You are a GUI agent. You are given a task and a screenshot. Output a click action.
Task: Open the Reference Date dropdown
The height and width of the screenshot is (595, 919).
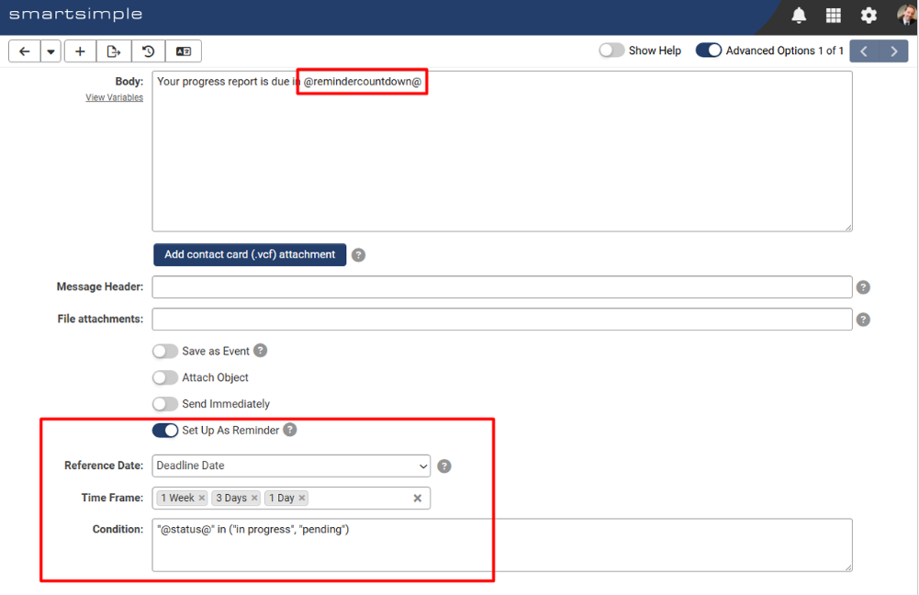291,466
